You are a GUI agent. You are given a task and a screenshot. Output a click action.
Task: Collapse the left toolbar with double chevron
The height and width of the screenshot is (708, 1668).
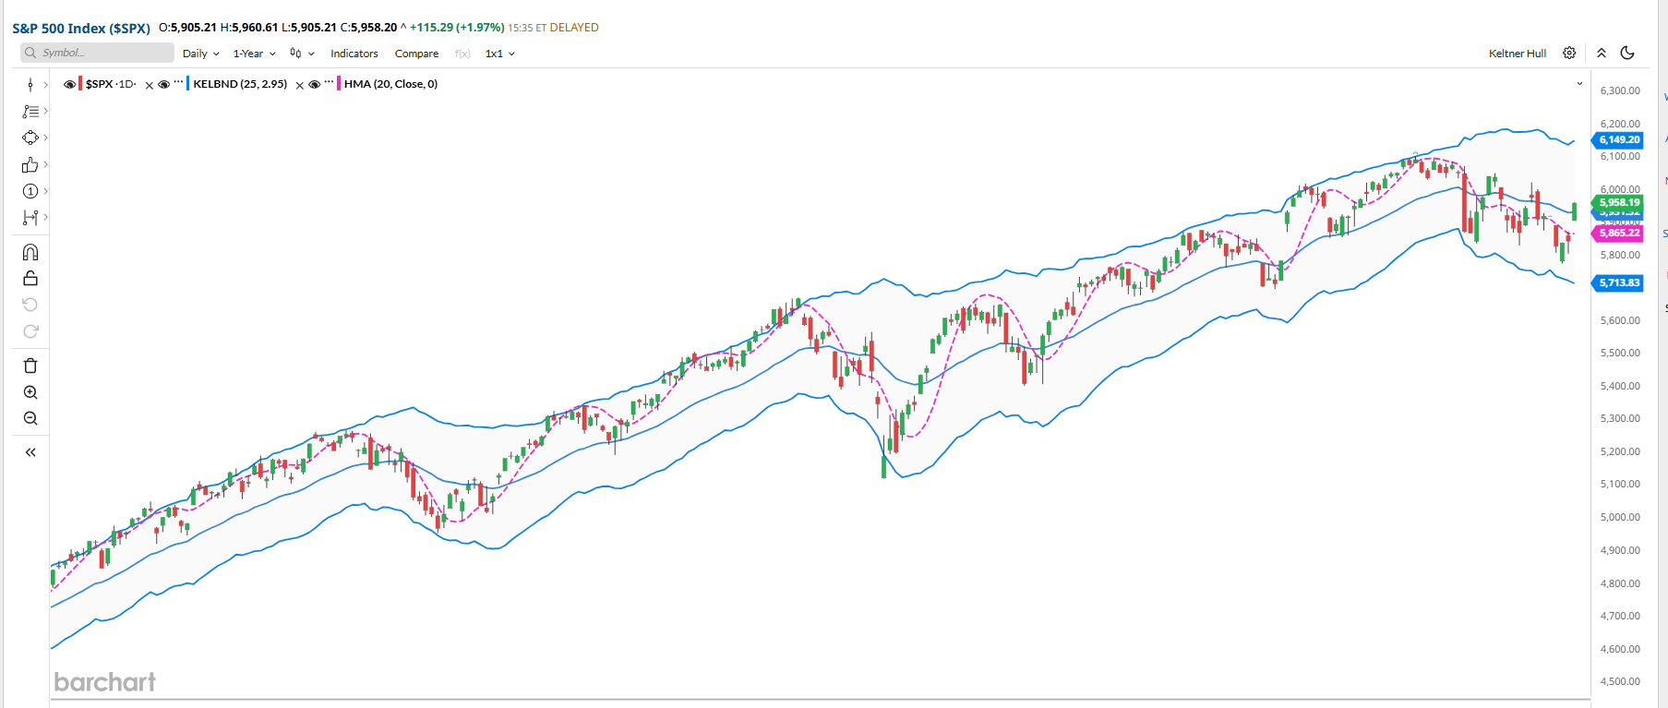30,452
